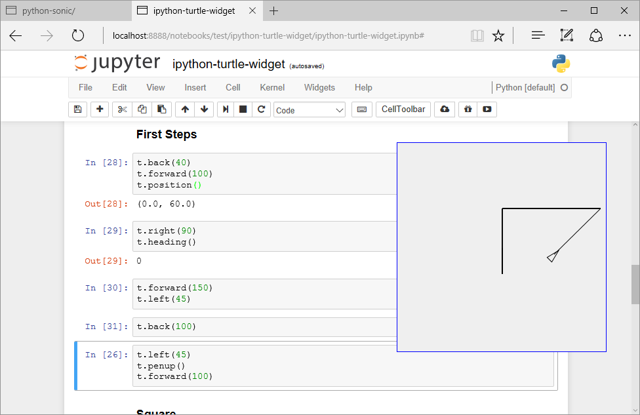This screenshot has width=640, height=415.
Task: Click the Out[28]: prompt label
Action: click(x=106, y=204)
